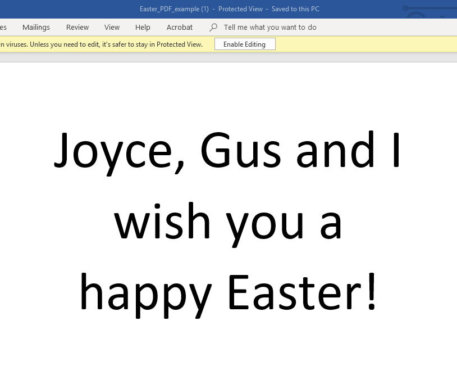The image size is (457, 370).
Task: Click 'Saved to this PC' in title bar
Action: pyautogui.click(x=295, y=9)
